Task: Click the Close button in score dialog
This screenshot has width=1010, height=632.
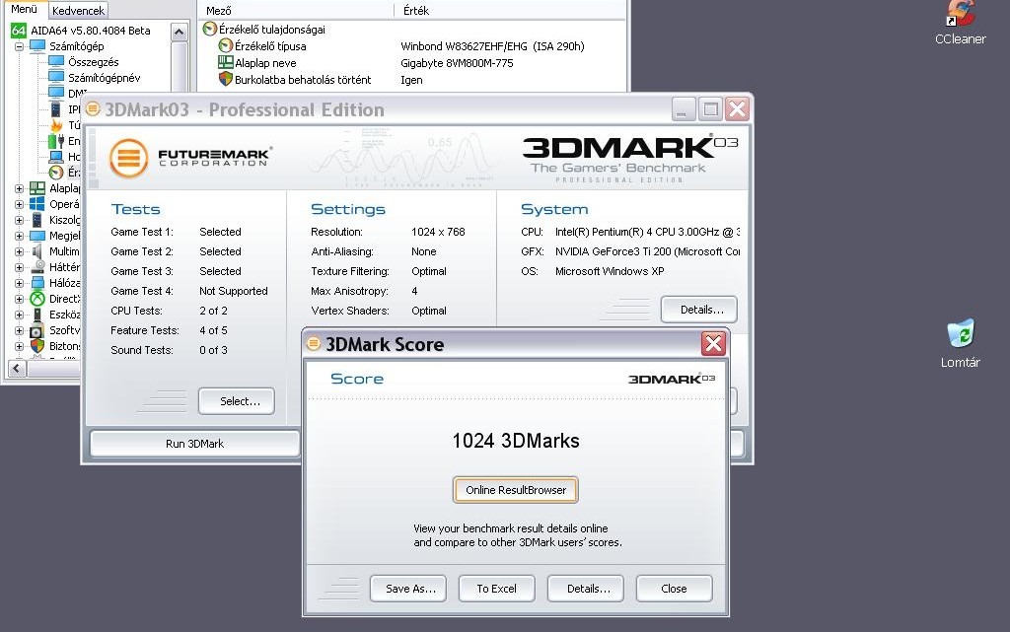Action: [675, 589]
